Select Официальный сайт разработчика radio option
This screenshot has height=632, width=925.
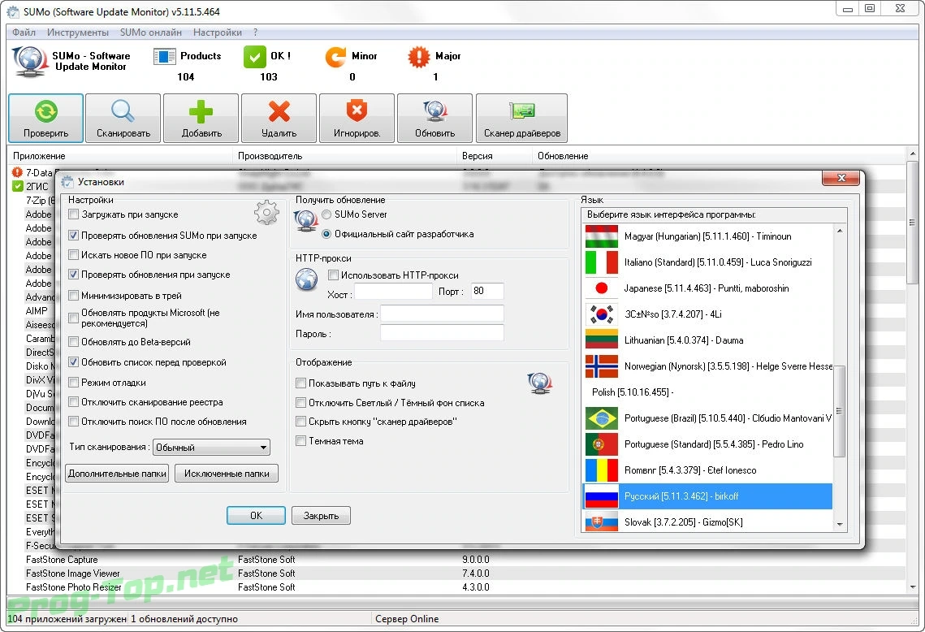coord(326,234)
